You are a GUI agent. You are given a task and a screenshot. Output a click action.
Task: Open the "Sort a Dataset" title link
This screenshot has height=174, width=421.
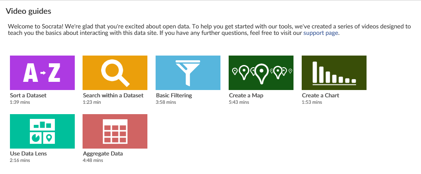(28, 95)
